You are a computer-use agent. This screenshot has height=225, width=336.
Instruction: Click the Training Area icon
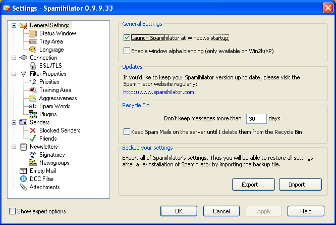[x=33, y=90]
